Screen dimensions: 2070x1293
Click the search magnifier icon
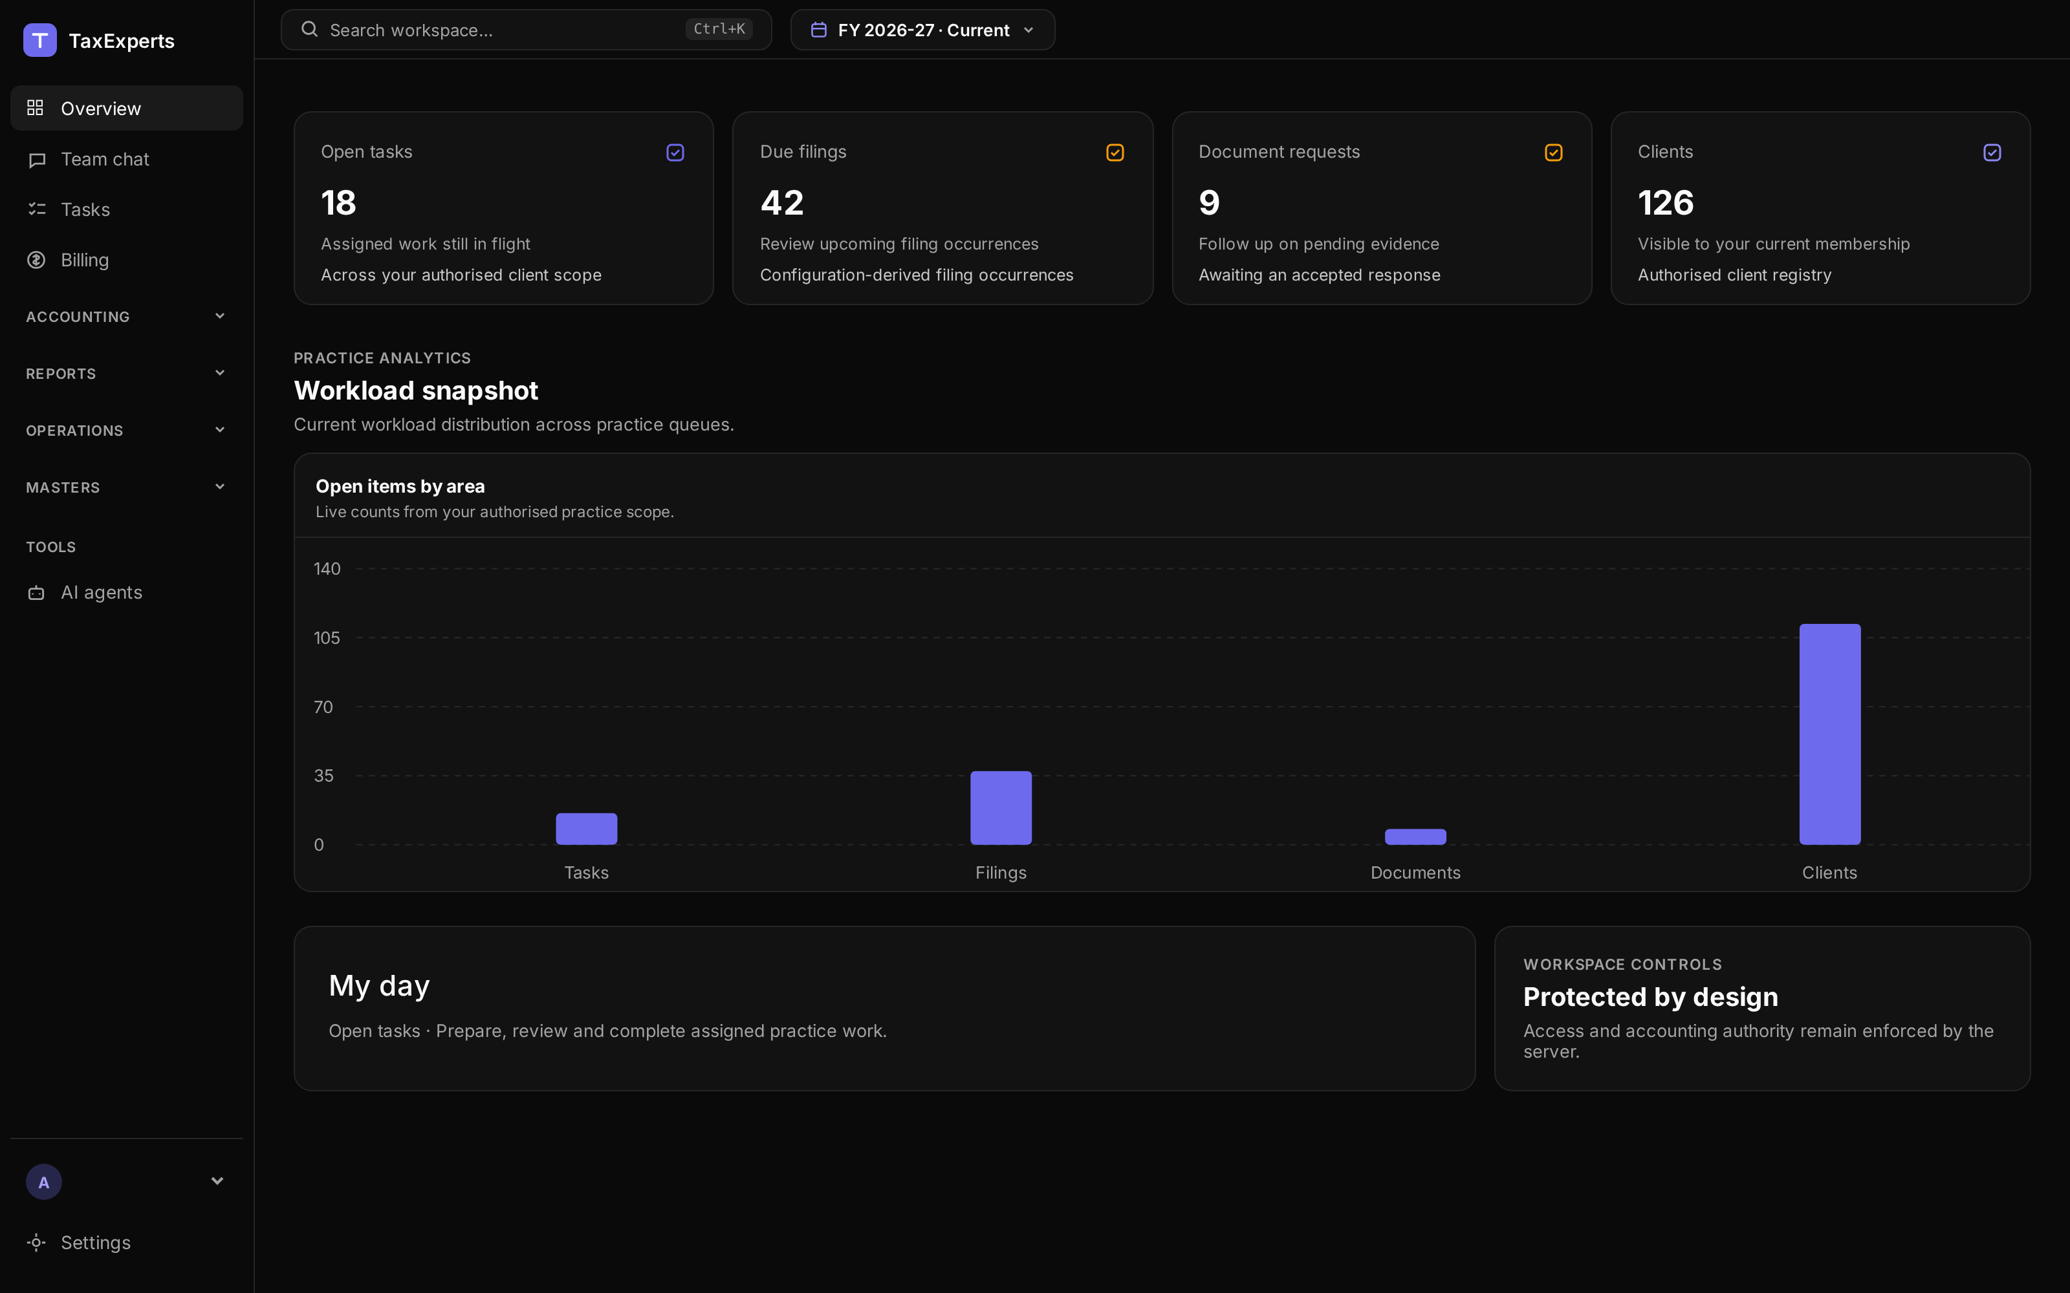tap(310, 29)
